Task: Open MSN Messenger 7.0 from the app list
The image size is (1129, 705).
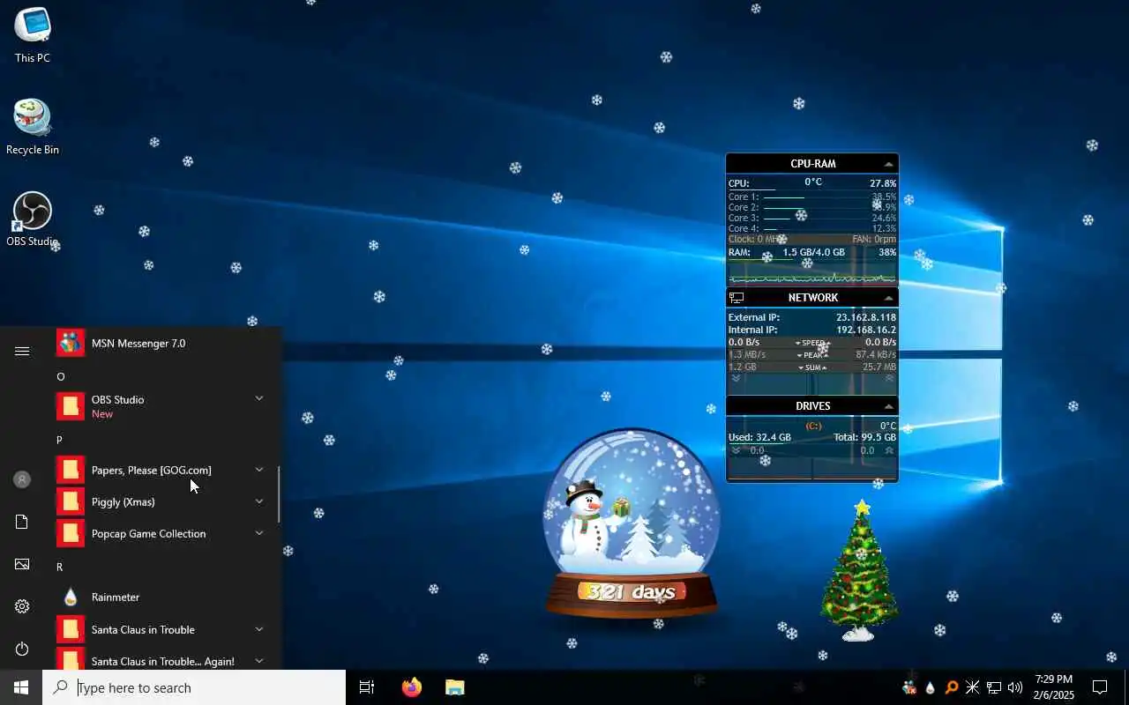Action: 161,343
